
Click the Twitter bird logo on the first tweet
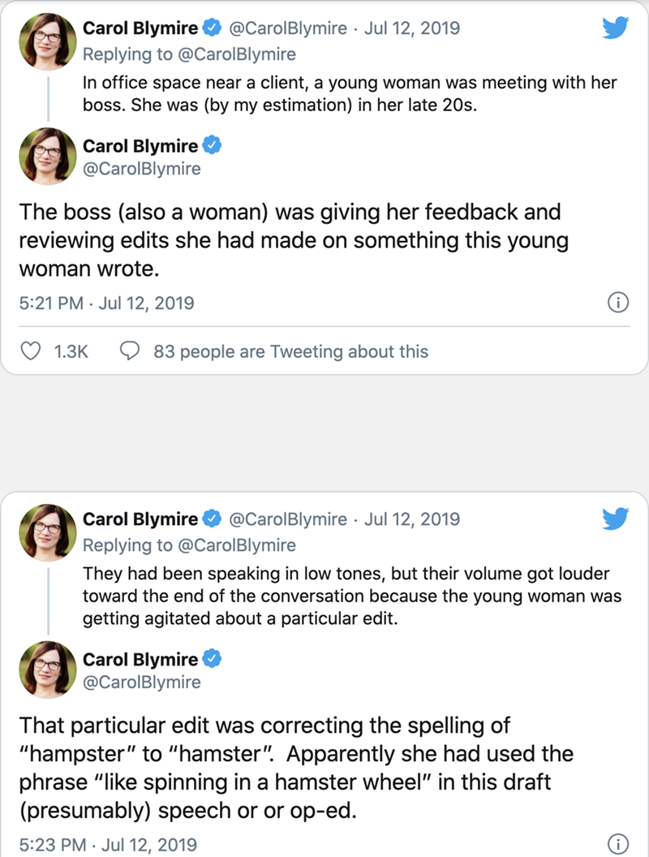pos(617,28)
